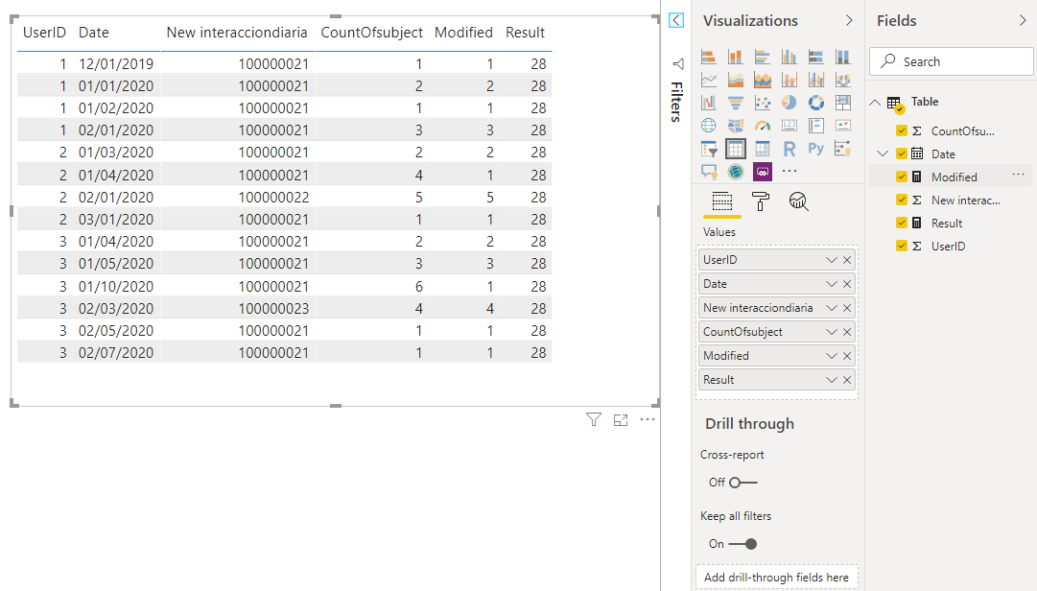Uncheck the UserID field checkbox
This screenshot has height=591, width=1037.
tap(902, 246)
